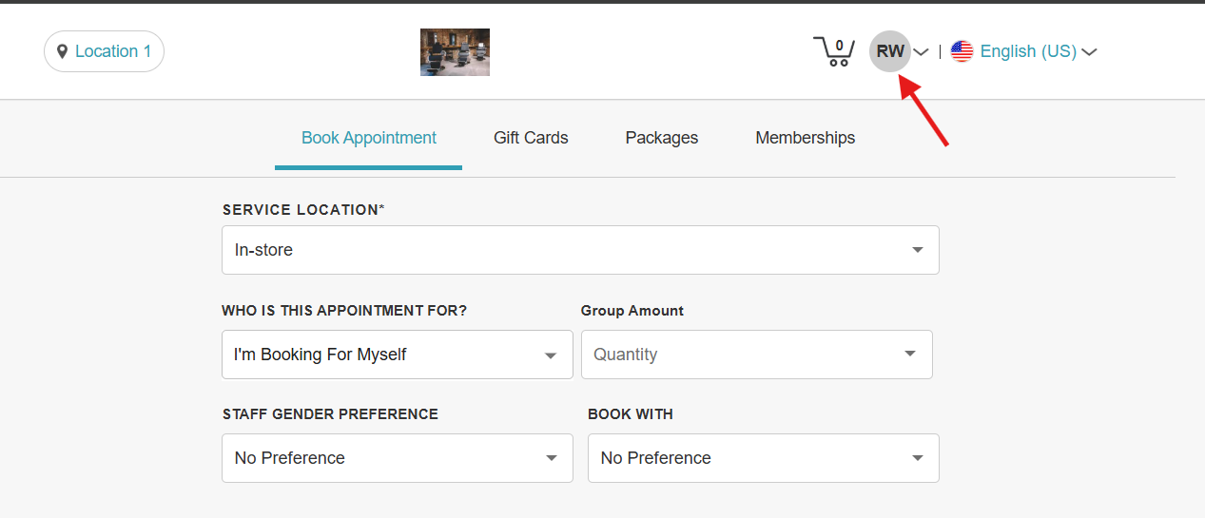Open the Memberships tab
Screen dimensions: 1205x518
coord(806,138)
